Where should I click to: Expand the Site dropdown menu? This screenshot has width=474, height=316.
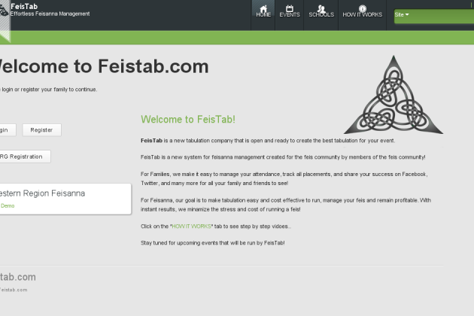434,14
